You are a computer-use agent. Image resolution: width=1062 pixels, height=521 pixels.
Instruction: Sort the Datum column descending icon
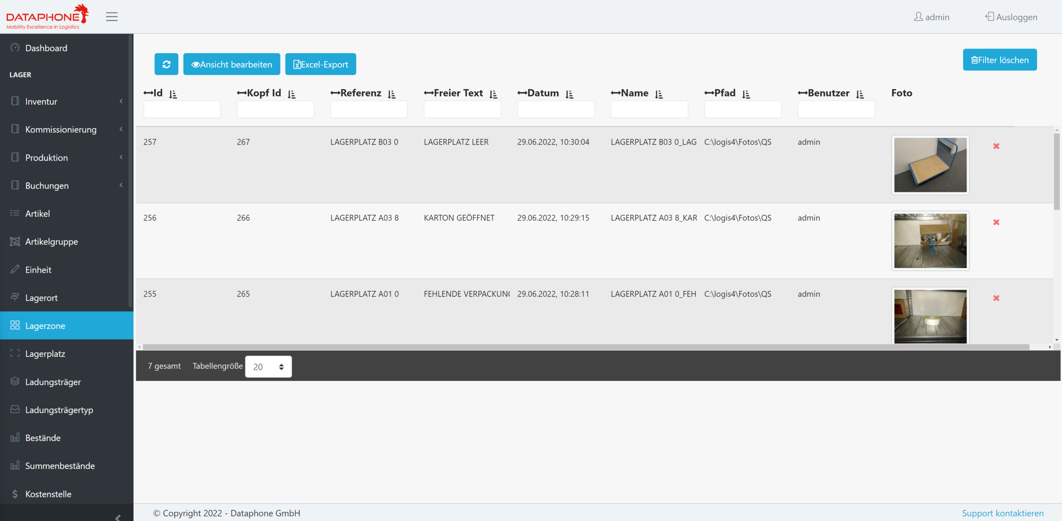click(x=569, y=94)
